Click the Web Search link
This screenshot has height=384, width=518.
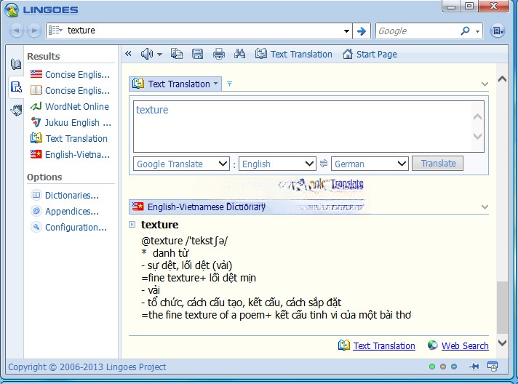(x=465, y=345)
